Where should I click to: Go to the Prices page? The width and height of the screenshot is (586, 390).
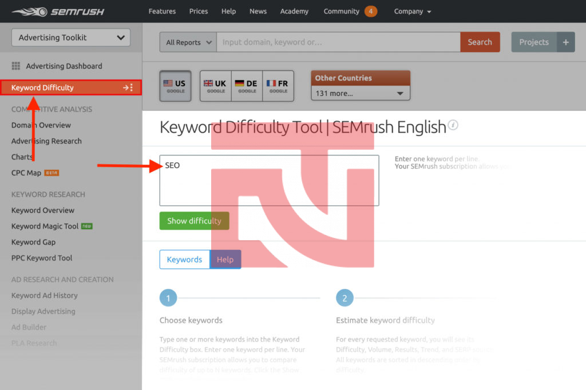pyautogui.click(x=199, y=11)
